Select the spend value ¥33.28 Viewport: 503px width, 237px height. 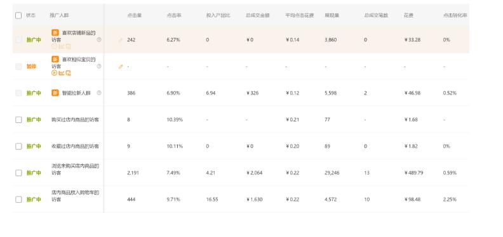click(x=413, y=40)
